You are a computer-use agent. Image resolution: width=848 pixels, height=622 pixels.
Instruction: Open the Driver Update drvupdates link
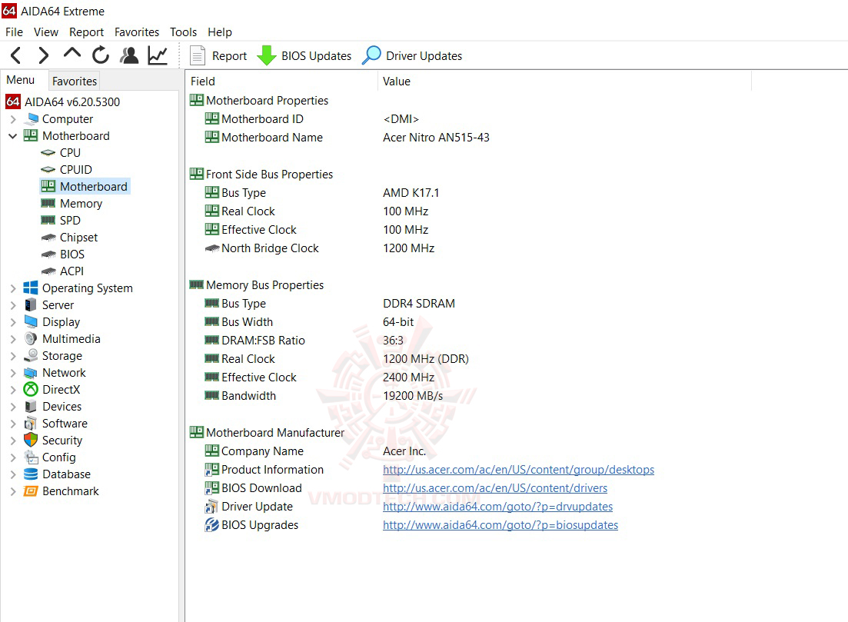(x=497, y=506)
